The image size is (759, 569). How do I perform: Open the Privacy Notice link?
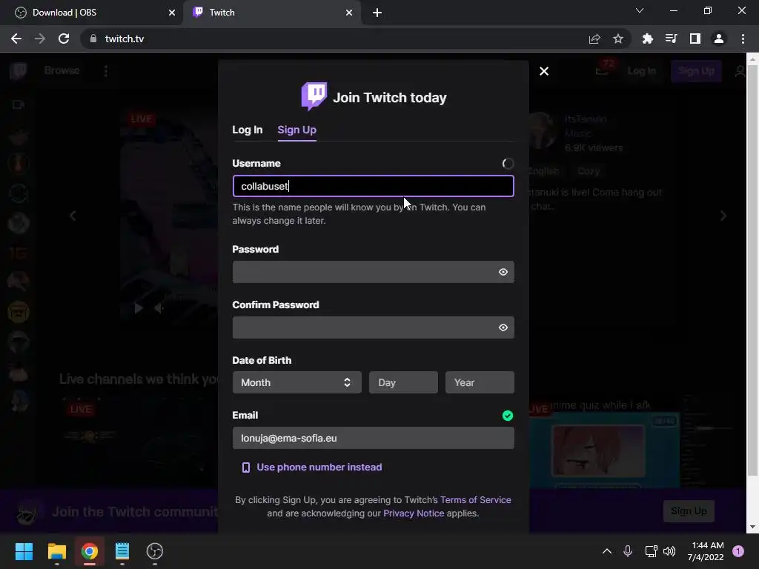pos(414,513)
